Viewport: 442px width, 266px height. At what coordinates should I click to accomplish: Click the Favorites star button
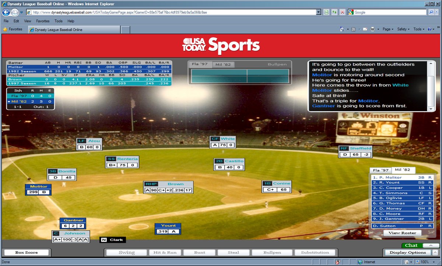13,29
